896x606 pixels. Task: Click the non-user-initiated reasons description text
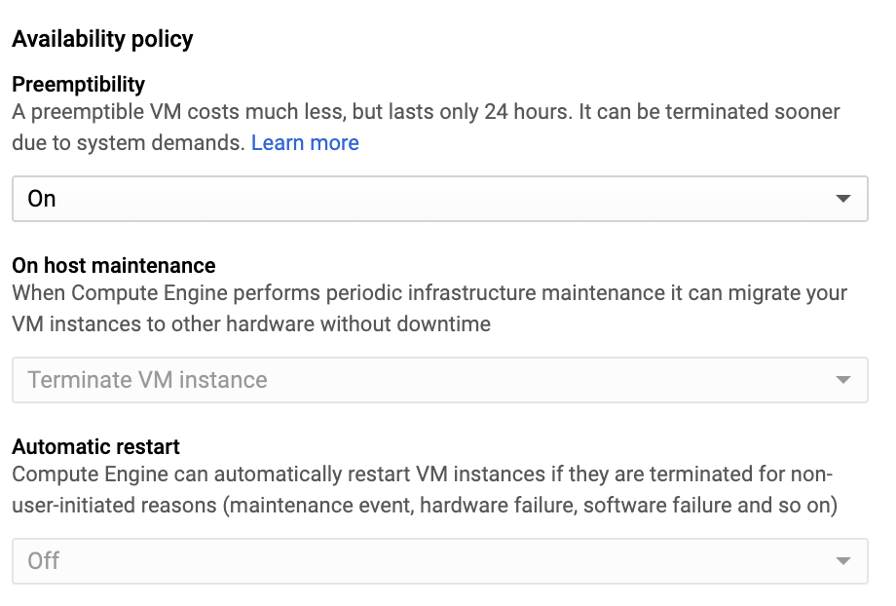tap(422, 474)
